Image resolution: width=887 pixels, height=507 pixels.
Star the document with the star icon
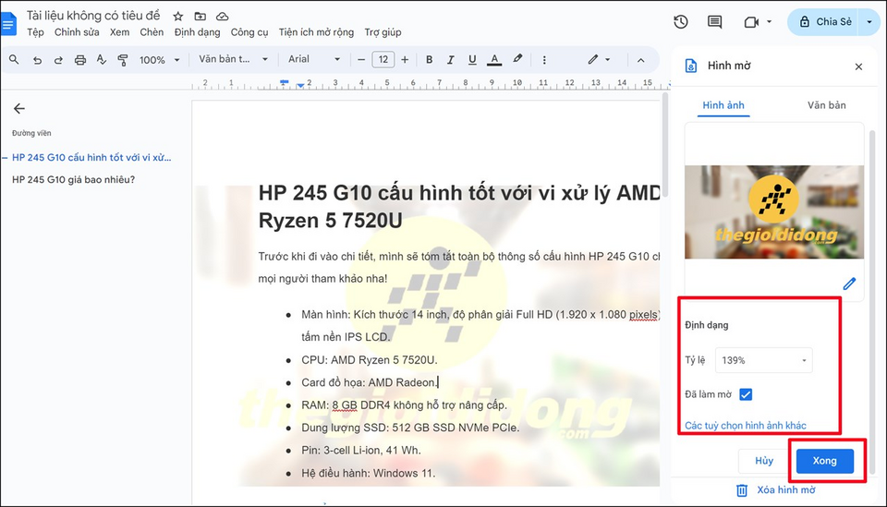pyautogui.click(x=178, y=17)
